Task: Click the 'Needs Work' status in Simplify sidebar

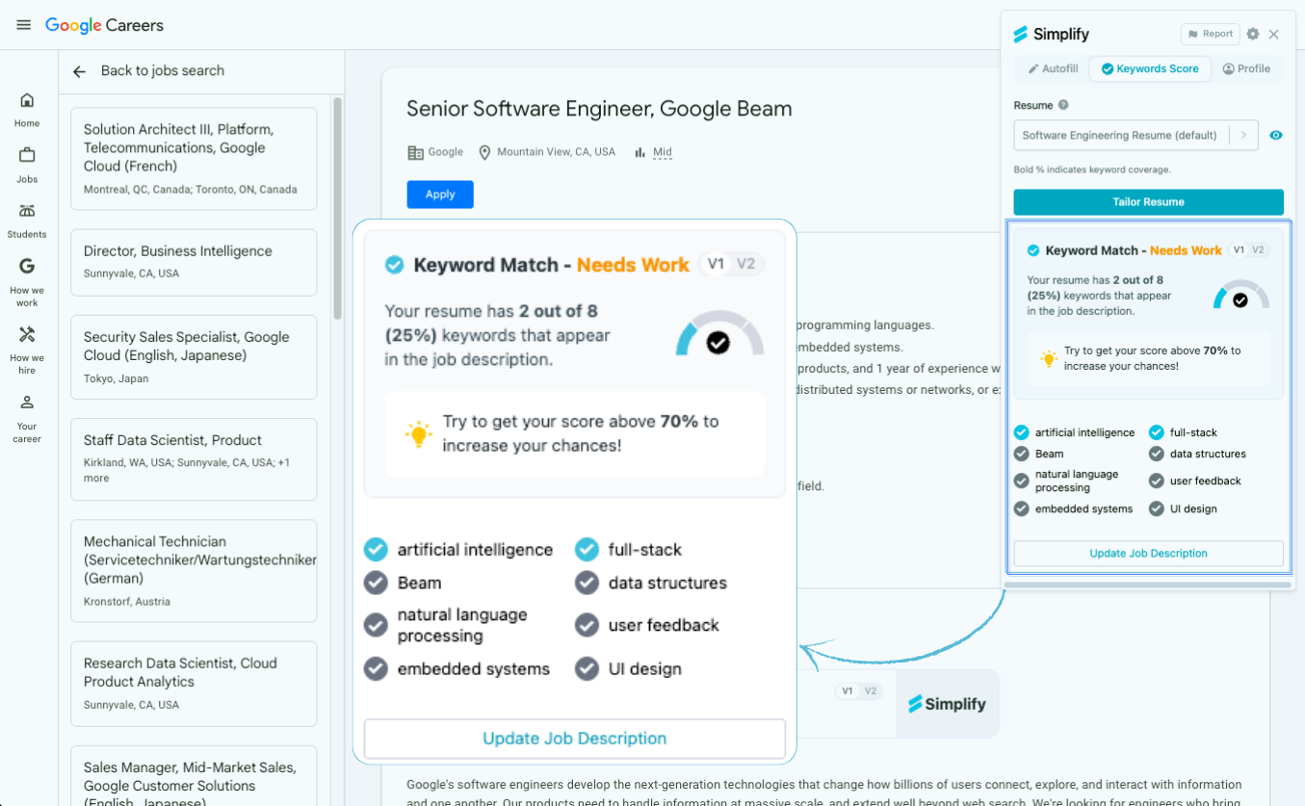Action: (x=1186, y=250)
